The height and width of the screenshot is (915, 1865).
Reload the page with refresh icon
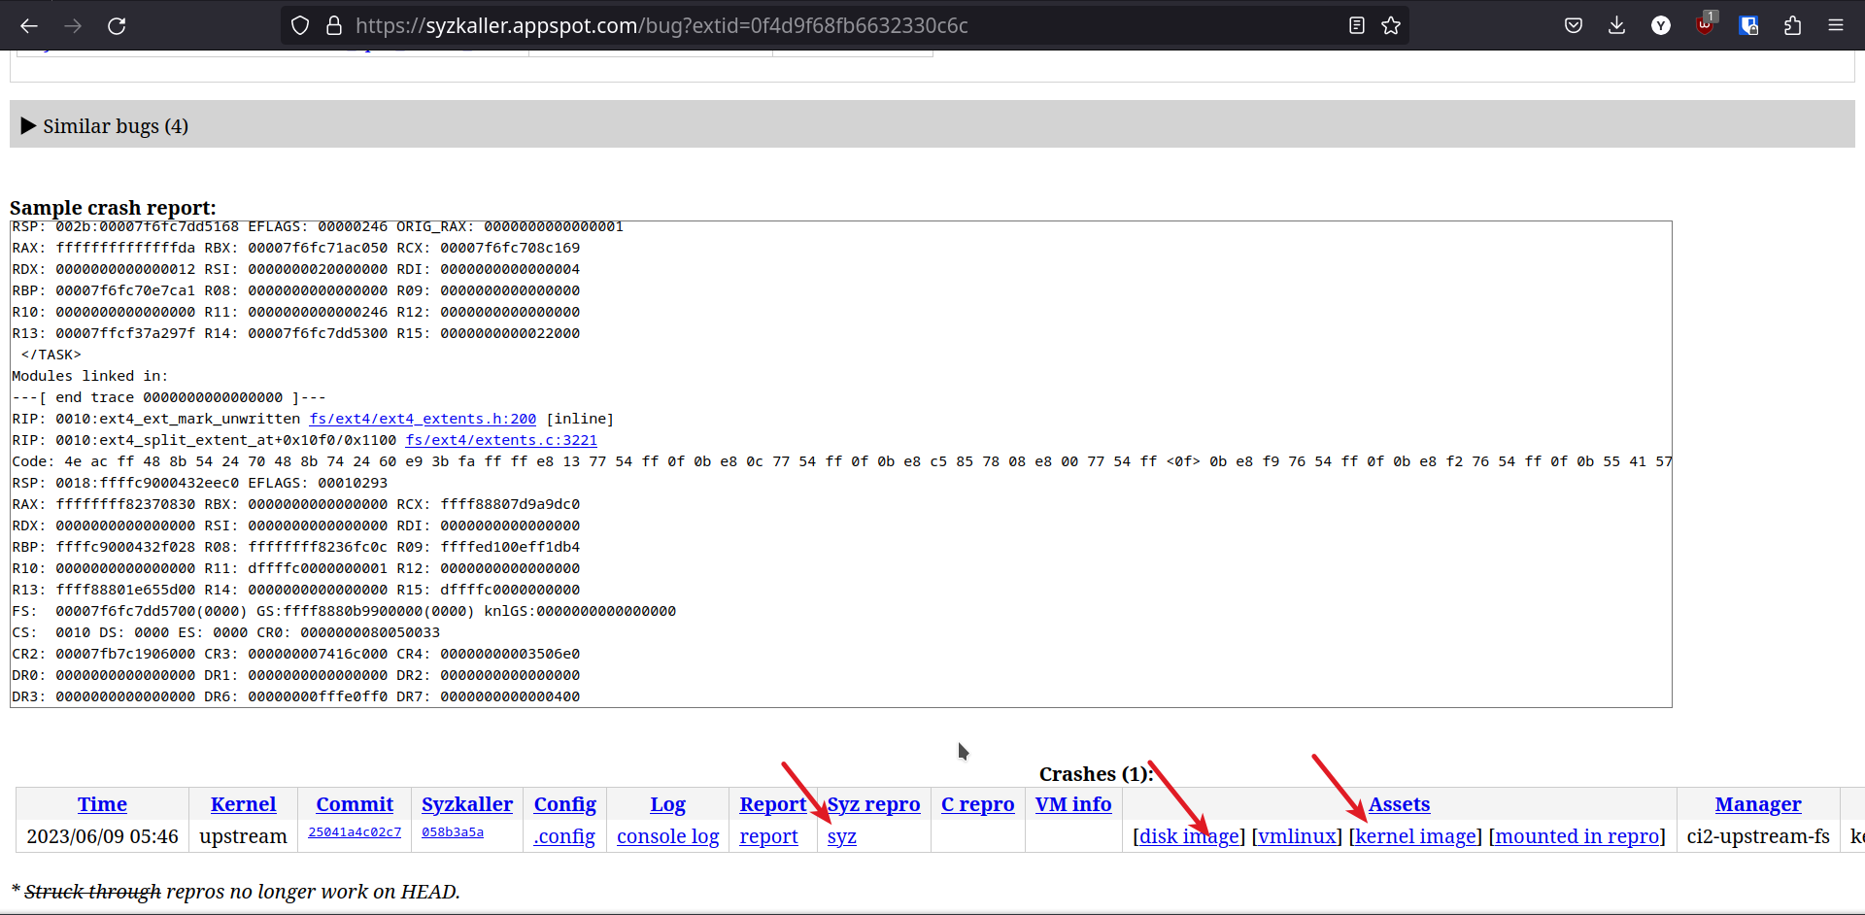click(x=117, y=26)
